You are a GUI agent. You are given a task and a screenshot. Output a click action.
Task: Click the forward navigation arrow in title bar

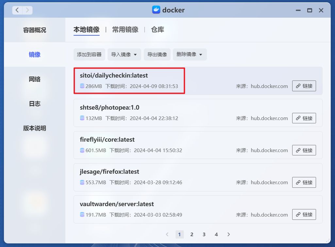[27, 10]
